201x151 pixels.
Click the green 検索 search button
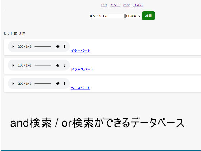pyautogui.click(x=149, y=16)
